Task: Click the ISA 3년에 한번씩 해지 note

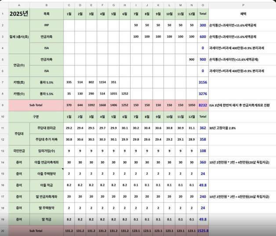Action: pos(240,105)
